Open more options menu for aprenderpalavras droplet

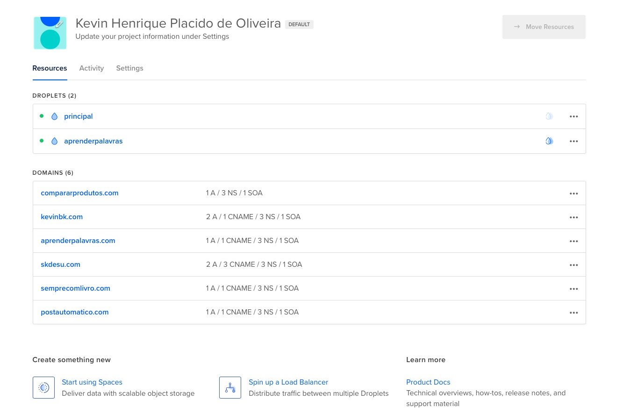[573, 142]
